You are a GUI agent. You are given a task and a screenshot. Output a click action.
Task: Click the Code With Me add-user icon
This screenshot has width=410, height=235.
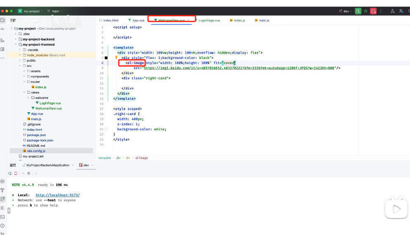(x=393, y=11)
